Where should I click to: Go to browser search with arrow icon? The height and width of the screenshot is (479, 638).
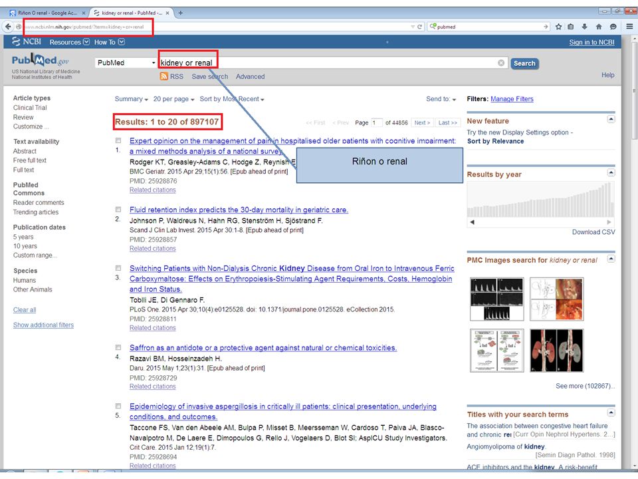[x=546, y=27]
